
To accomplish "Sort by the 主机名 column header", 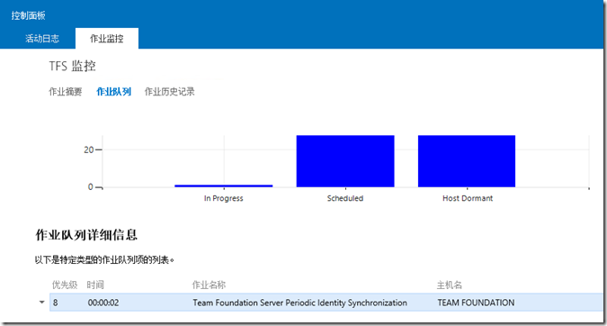I will tap(450, 285).
